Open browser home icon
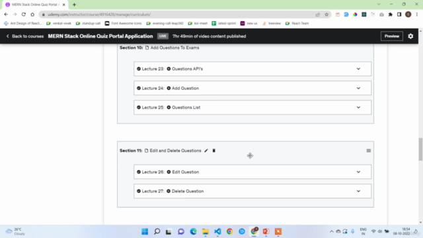Viewport: 423px width, 238px height. (x=32, y=15)
